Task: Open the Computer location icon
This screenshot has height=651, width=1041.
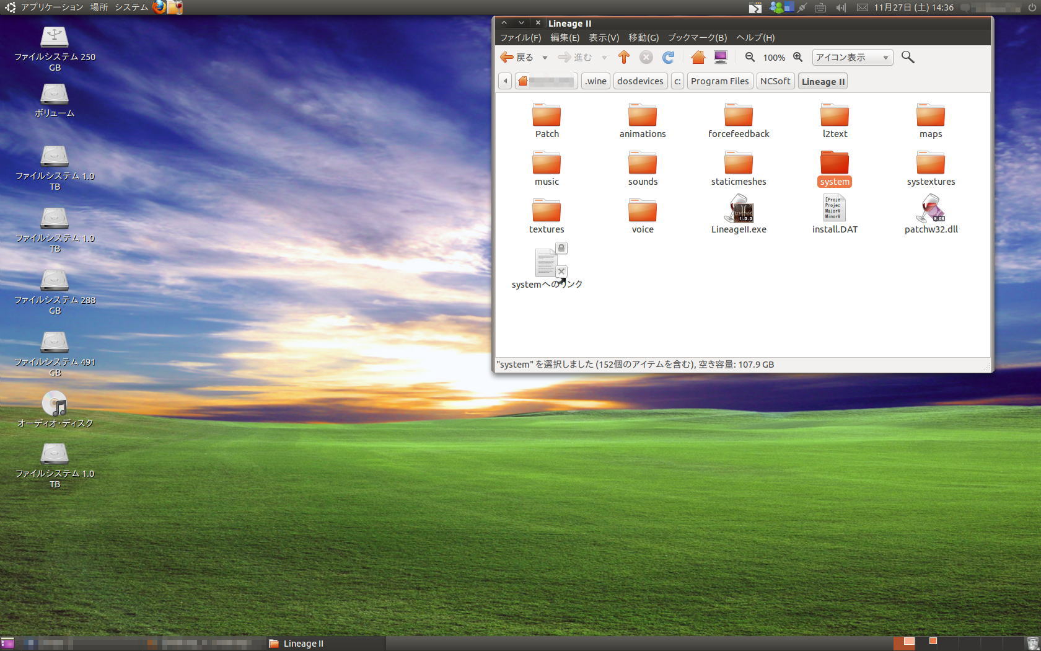Action: tap(720, 57)
